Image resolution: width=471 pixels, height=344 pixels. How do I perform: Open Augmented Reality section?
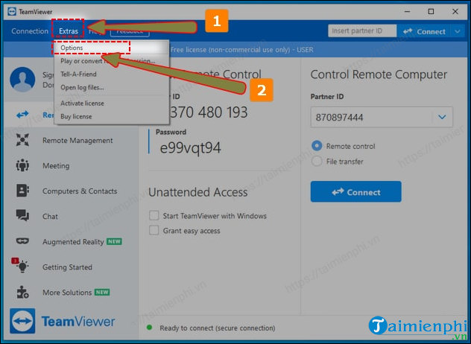pos(73,242)
